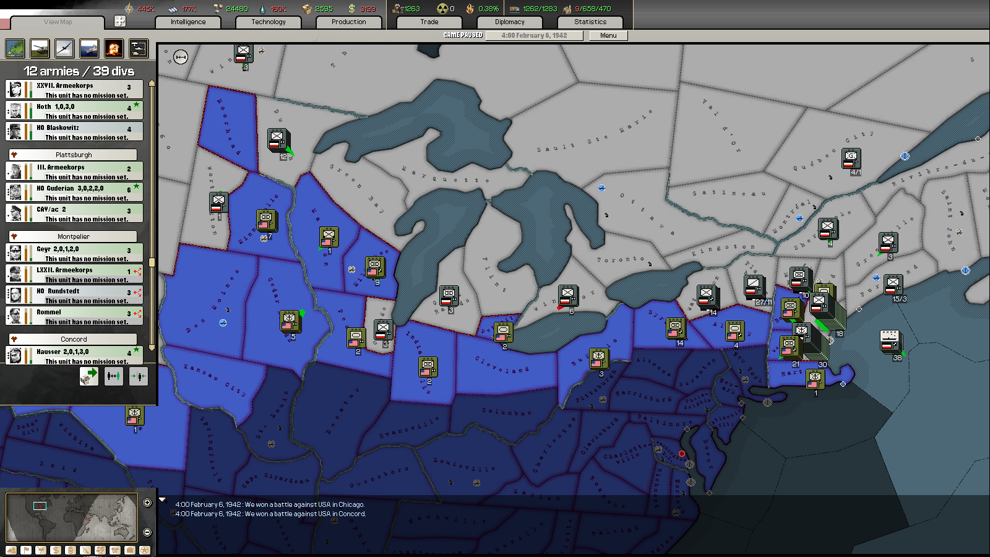Switch to political flag map mode
The image size is (990, 557).
(26, 550)
